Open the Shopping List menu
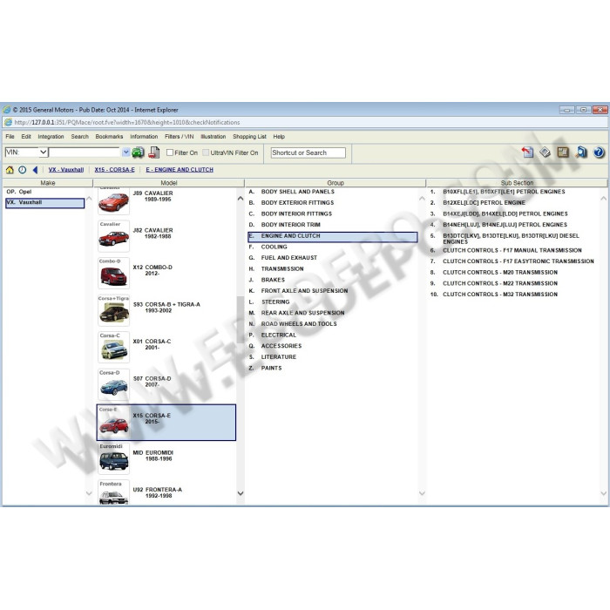Screen dimensions: 610x610 [249, 137]
